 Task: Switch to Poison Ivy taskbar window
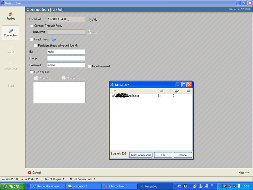click(155, 186)
